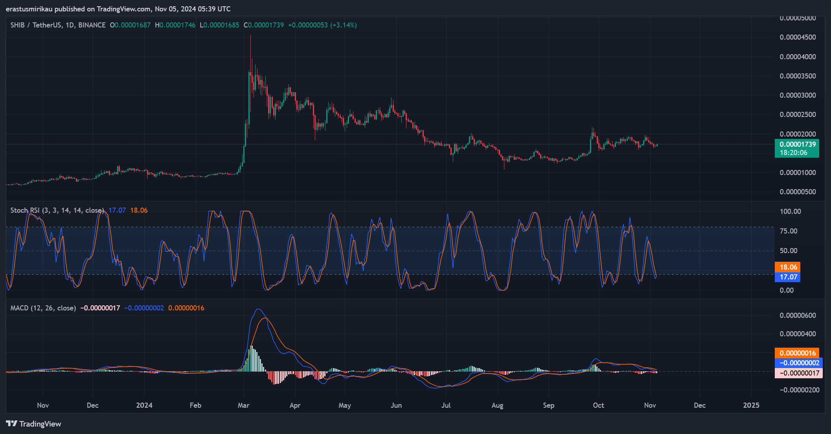Click the −0.00000200 MACD scale label
The width and height of the screenshot is (831, 434).
[x=800, y=390]
